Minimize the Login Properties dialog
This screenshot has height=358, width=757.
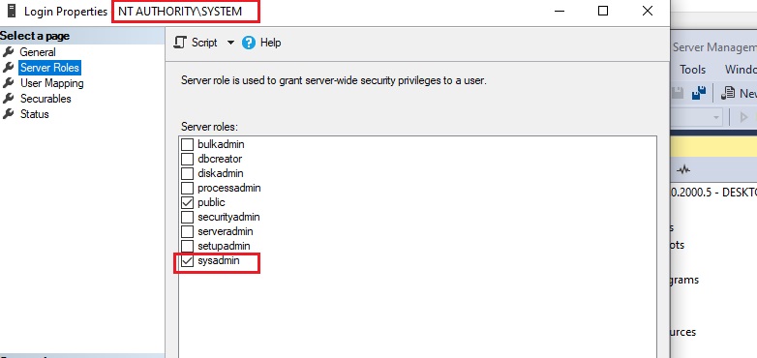pos(560,11)
